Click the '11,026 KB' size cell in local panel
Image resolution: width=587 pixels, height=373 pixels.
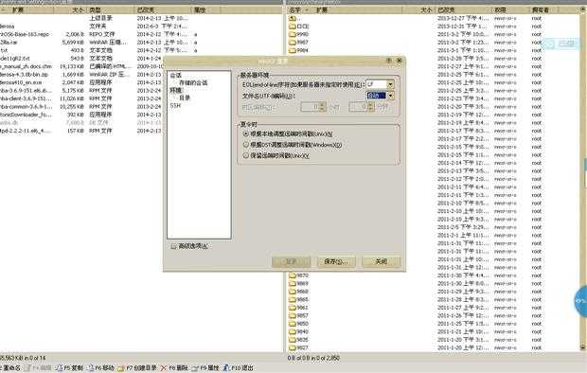(x=72, y=98)
